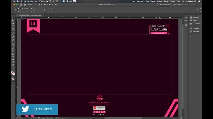Select the Gradient Swatch tool

point(13,54)
